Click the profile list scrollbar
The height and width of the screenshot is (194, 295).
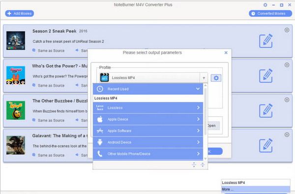[x=205, y=111]
